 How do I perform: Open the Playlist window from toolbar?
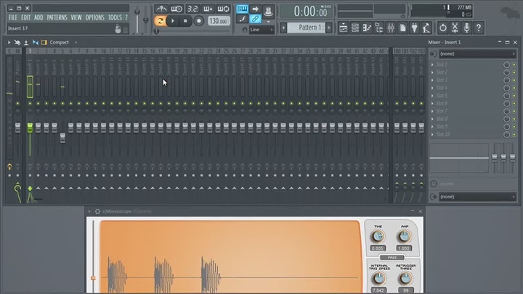(x=343, y=28)
